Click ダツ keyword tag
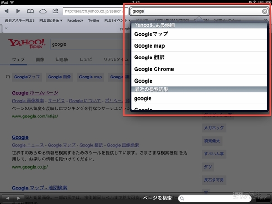 [208, 167]
